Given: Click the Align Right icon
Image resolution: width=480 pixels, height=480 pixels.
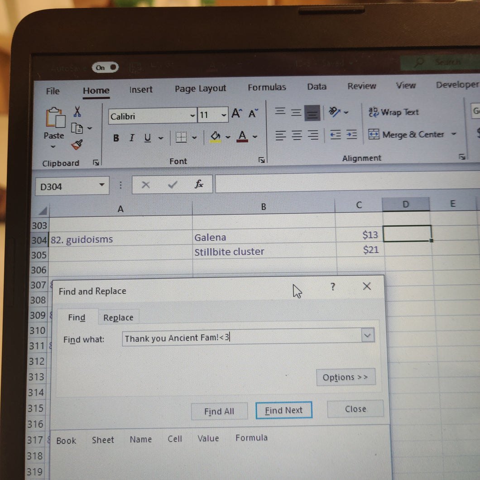Looking at the screenshot, I should 313,134.
